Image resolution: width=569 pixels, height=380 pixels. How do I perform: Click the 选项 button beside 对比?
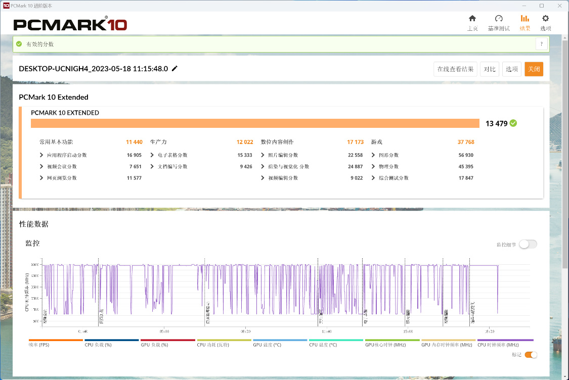tap(512, 69)
